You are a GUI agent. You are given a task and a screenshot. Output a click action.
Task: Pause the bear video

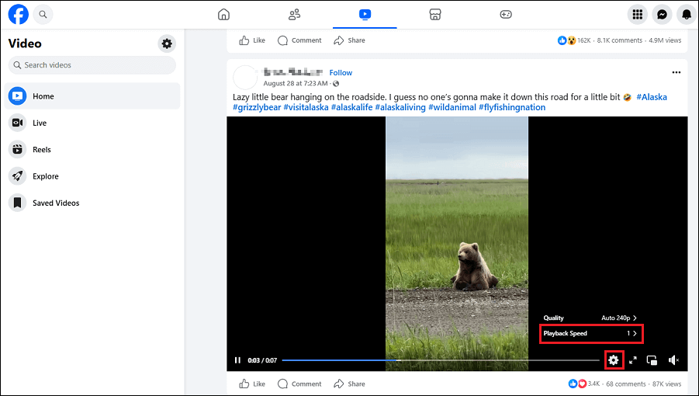(x=237, y=360)
